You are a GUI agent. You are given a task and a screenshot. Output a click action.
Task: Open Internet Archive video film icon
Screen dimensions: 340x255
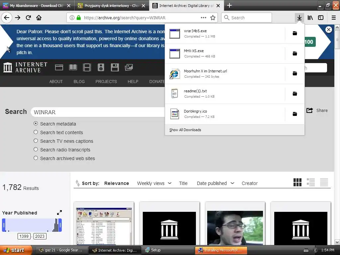[87, 67]
